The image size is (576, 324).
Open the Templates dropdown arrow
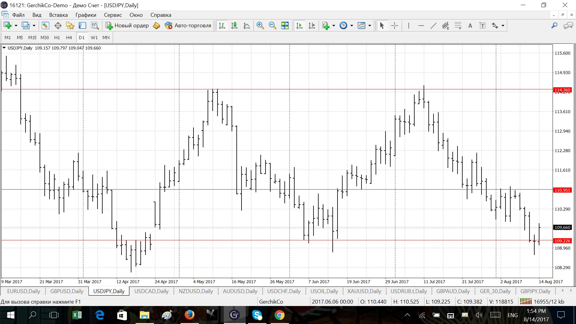370,25
